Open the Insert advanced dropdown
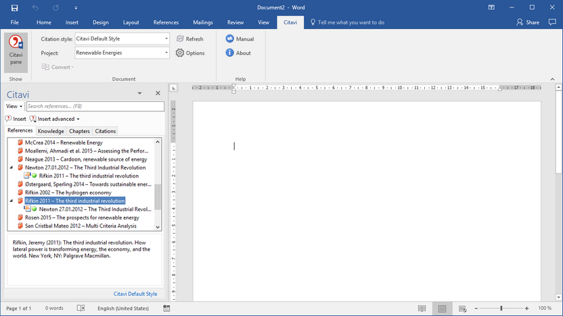The image size is (563, 316). 55,119
